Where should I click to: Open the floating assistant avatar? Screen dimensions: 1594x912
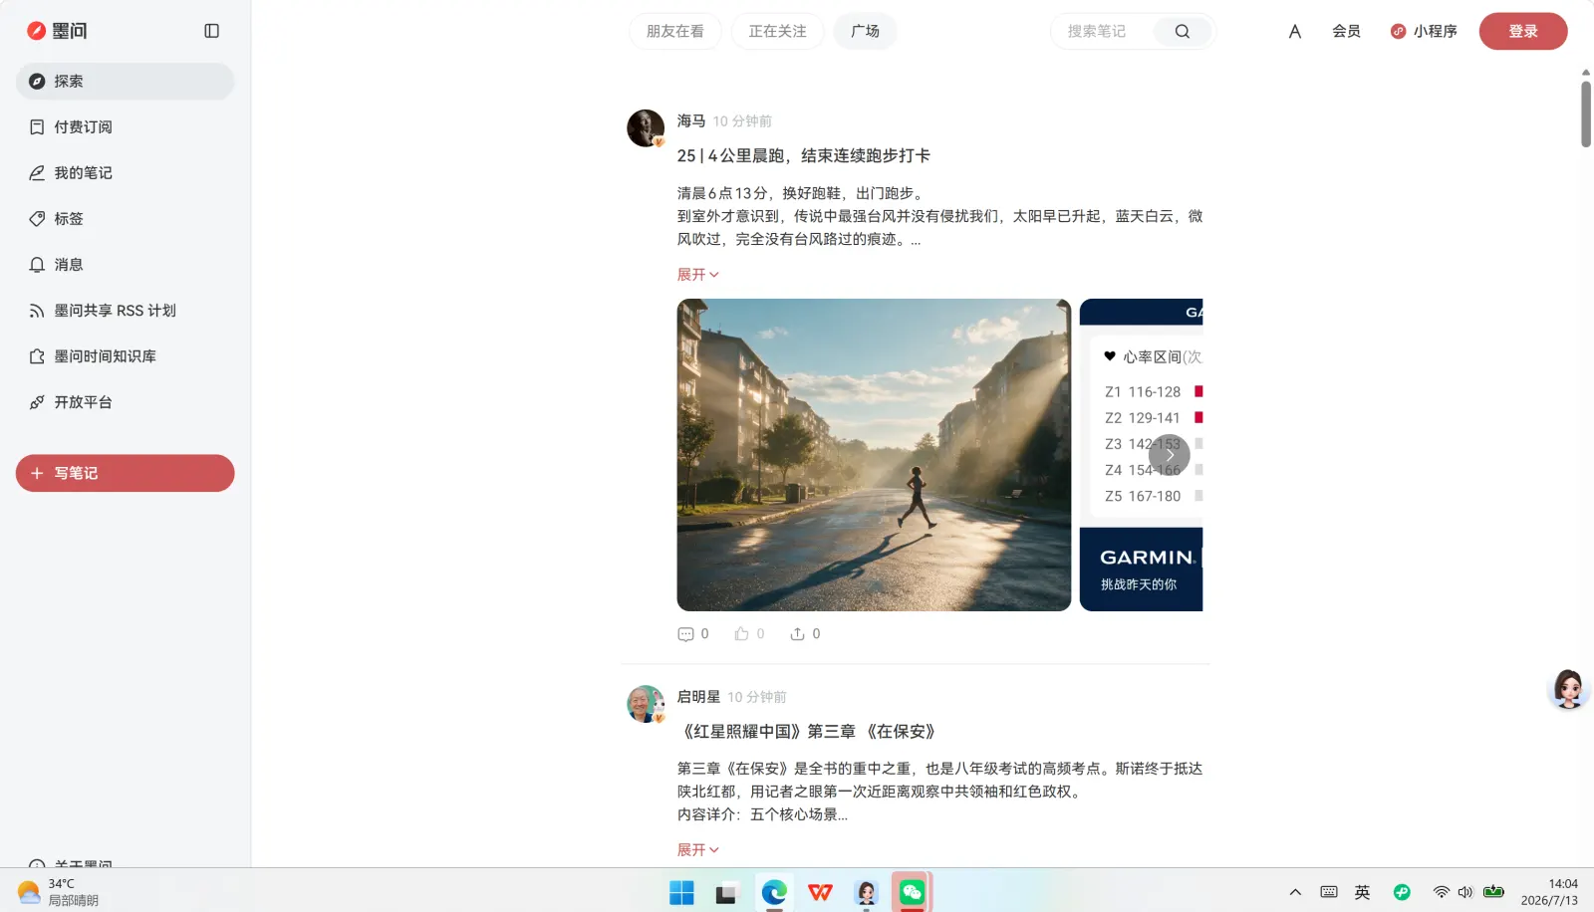coord(1568,689)
